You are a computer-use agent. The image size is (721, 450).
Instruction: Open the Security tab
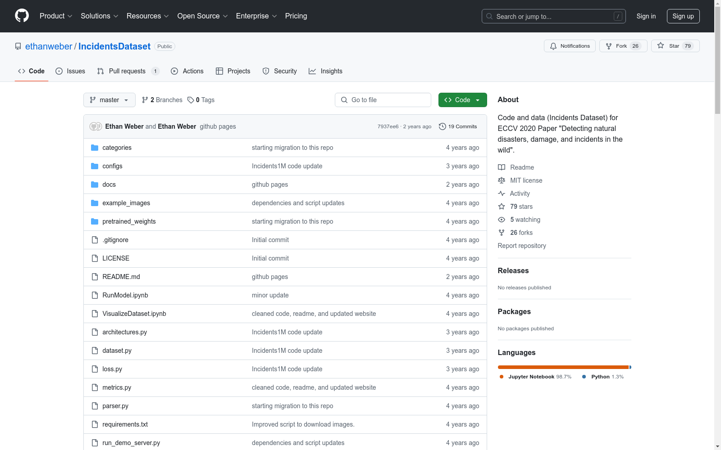[280, 71]
